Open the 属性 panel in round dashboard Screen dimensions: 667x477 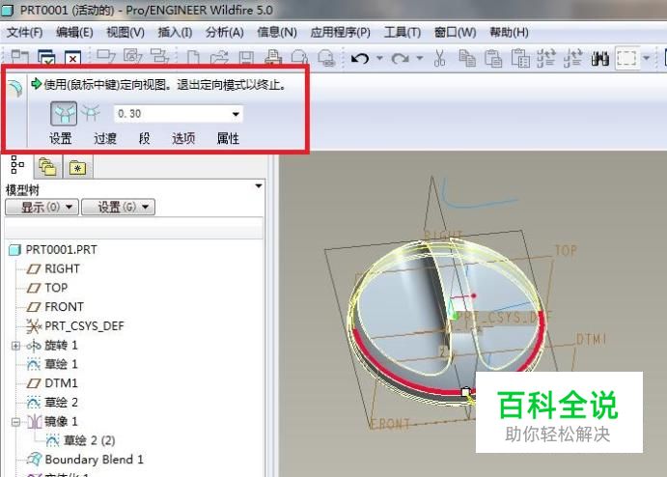click(x=228, y=138)
